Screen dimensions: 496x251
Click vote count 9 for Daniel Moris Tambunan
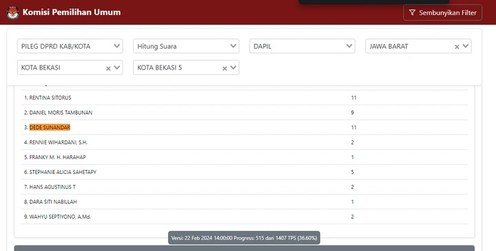[x=353, y=112]
